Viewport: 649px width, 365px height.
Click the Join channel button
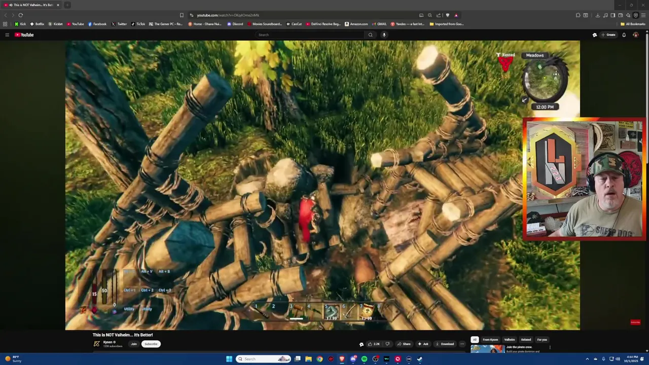(134, 344)
